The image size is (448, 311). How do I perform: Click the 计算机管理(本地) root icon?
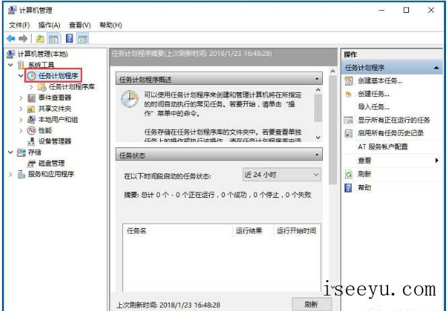(11, 54)
